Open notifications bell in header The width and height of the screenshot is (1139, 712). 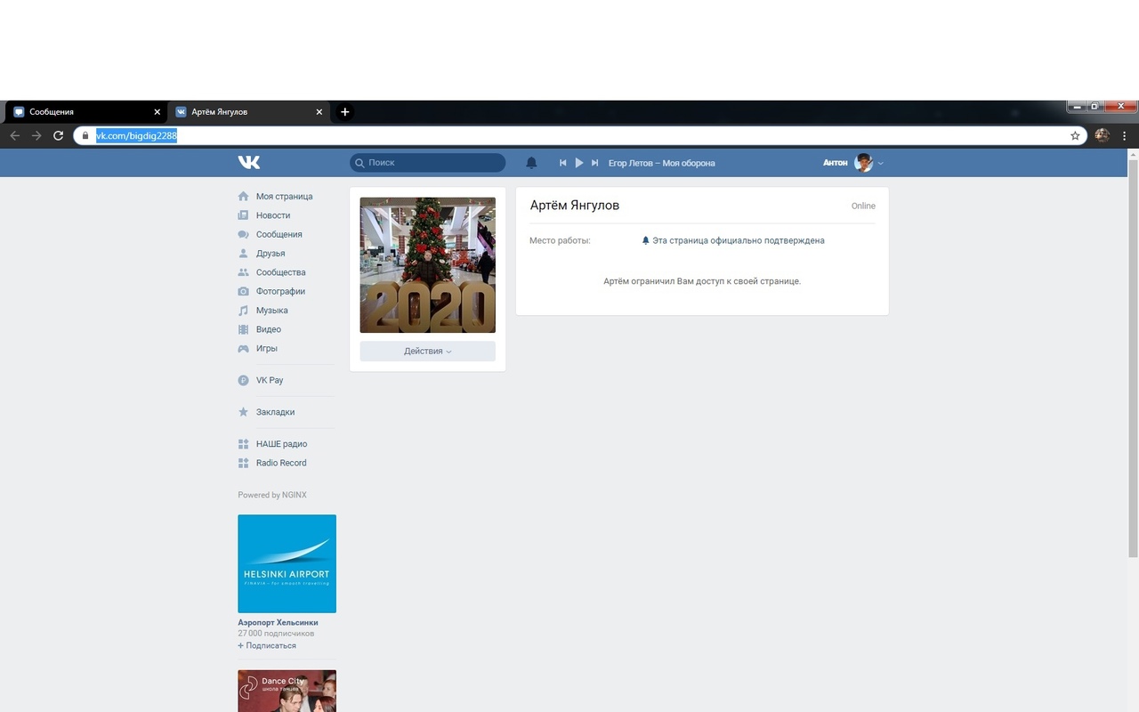coord(531,163)
